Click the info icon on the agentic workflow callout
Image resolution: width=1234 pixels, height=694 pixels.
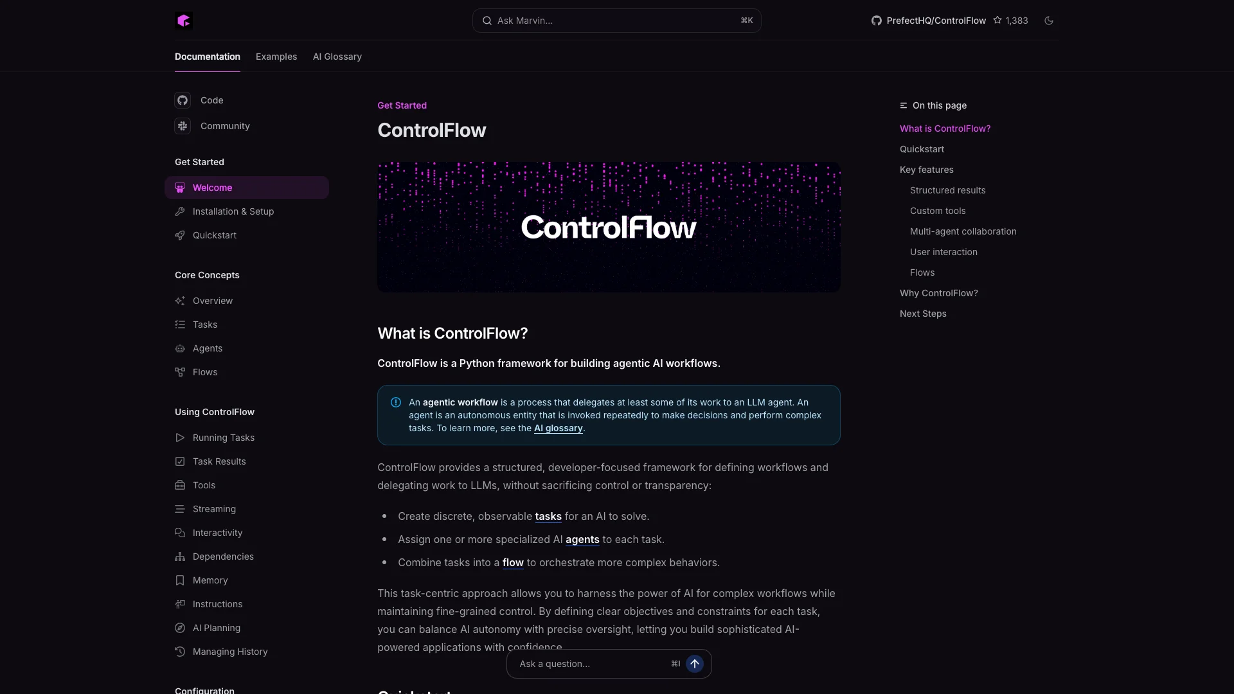click(x=395, y=402)
